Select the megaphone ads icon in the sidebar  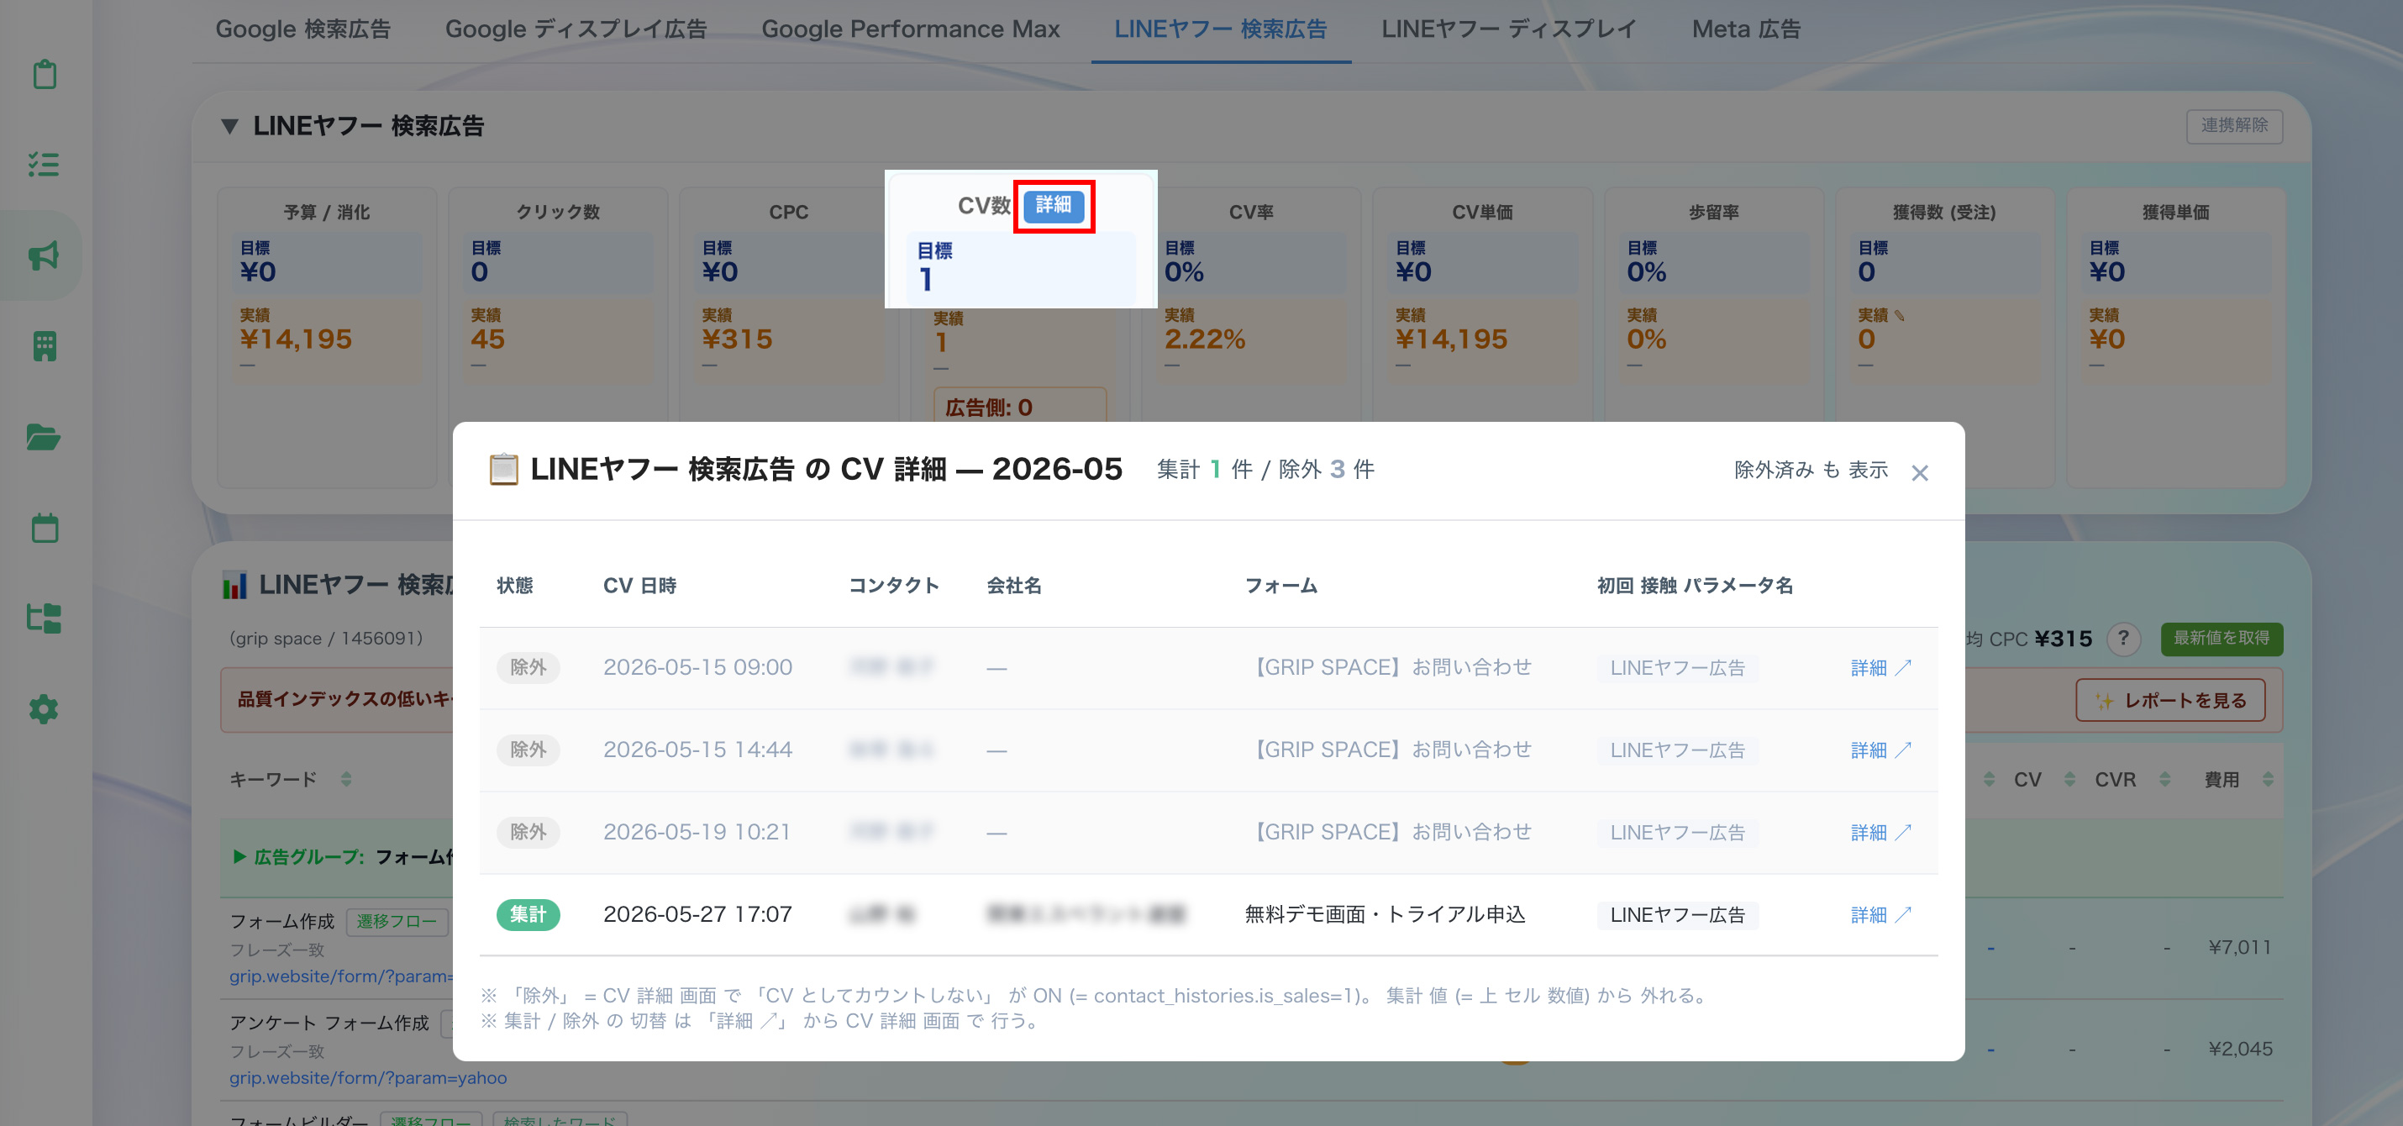pyautogui.click(x=45, y=255)
